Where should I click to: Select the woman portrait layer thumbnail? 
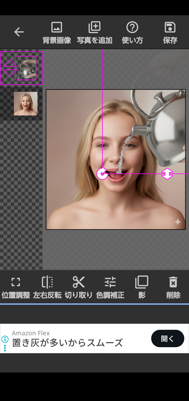point(26,104)
